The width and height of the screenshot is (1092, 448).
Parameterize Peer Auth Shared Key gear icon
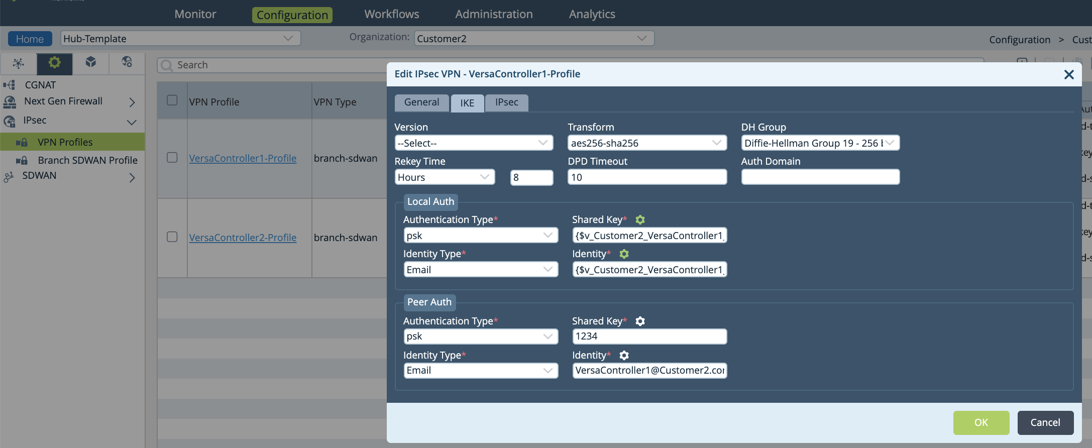pyautogui.click(x=640, y=321)
